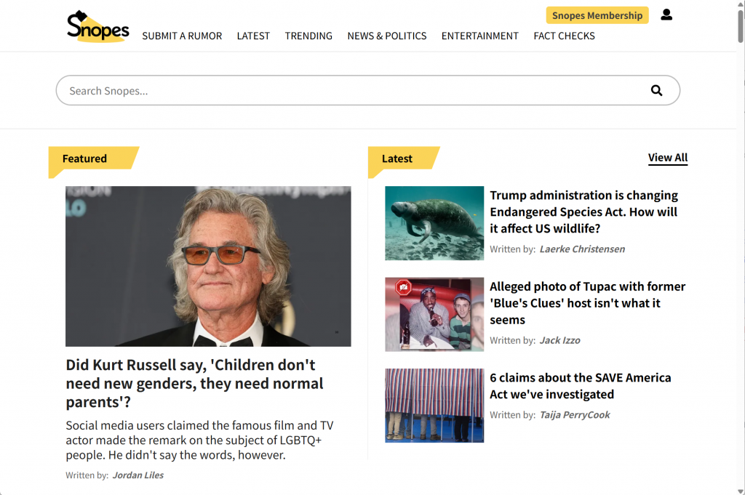
Task: Click the Snopes Membership button
Action: (597, 15)
